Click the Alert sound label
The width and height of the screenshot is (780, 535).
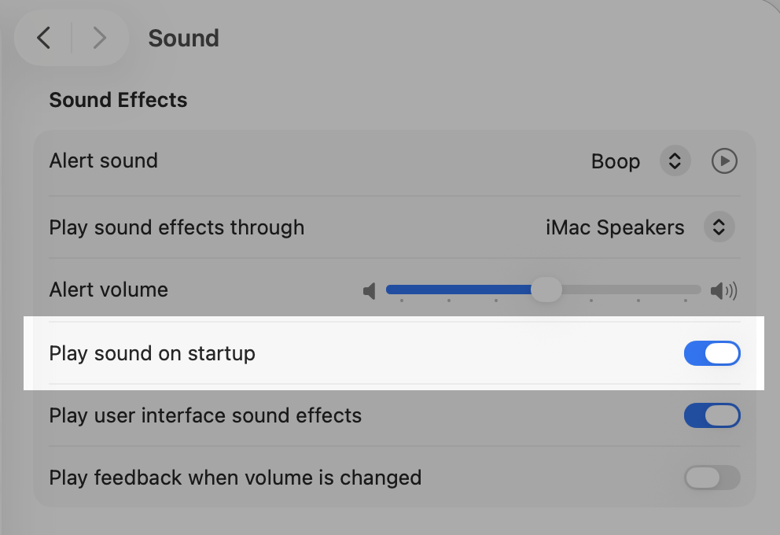pos(103,160)
